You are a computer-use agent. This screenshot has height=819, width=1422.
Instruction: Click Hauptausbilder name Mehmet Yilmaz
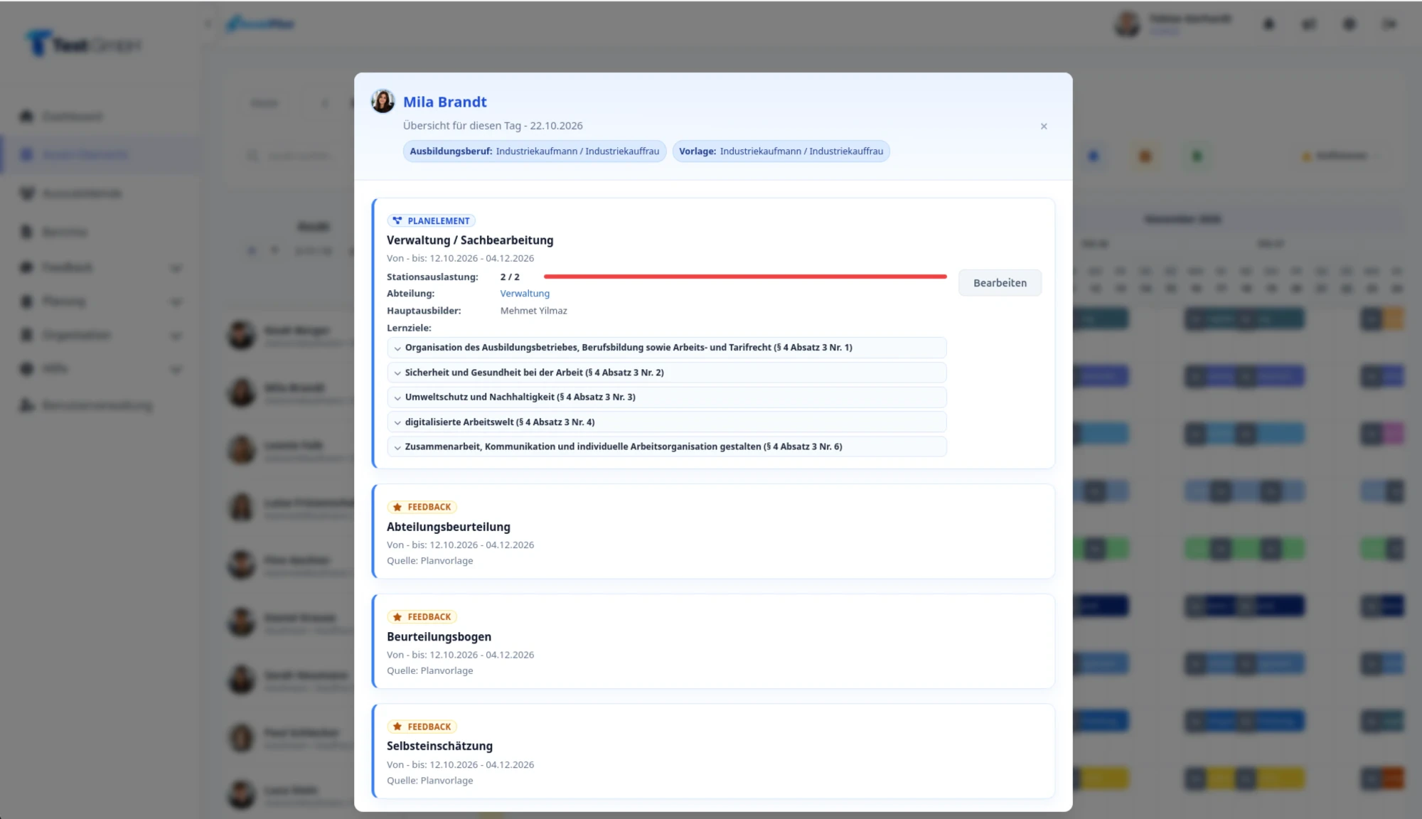[x=533, y=311]
